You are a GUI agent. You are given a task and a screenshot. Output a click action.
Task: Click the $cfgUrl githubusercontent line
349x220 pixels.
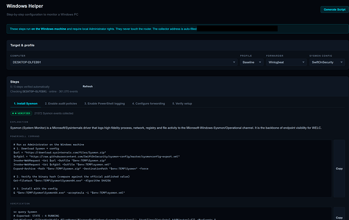point(96,157)
